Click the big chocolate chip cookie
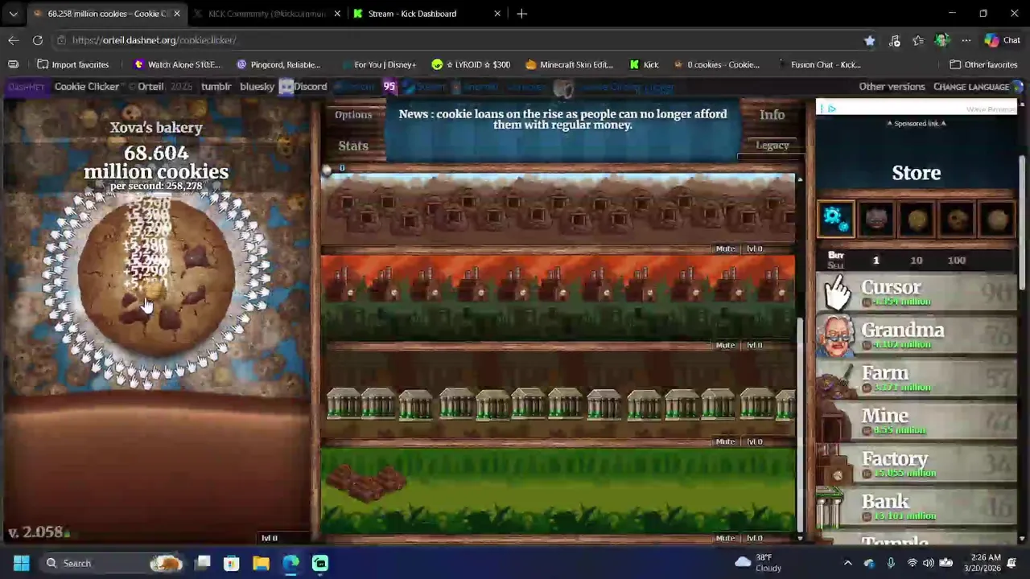This screenshot has height=579, width=1030. [156, 277]
